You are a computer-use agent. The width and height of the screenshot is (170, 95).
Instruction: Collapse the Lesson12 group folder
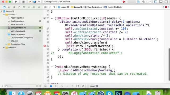click(x=4, y=15)
